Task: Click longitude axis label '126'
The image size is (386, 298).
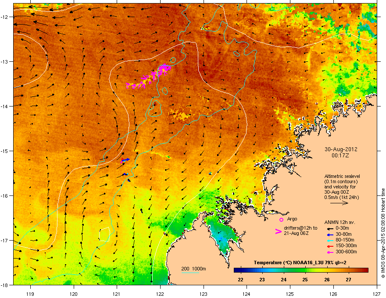Action: tap(333, 294)
